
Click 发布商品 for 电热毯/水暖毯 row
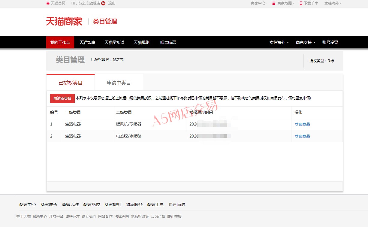(x=302, y=136)
